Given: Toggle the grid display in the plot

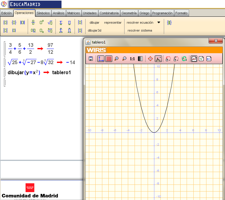Looking at the screenshot, I should coord(109,59).
